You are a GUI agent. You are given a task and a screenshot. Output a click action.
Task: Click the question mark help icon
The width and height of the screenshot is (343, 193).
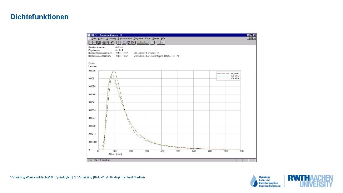(x=108, y=43)
